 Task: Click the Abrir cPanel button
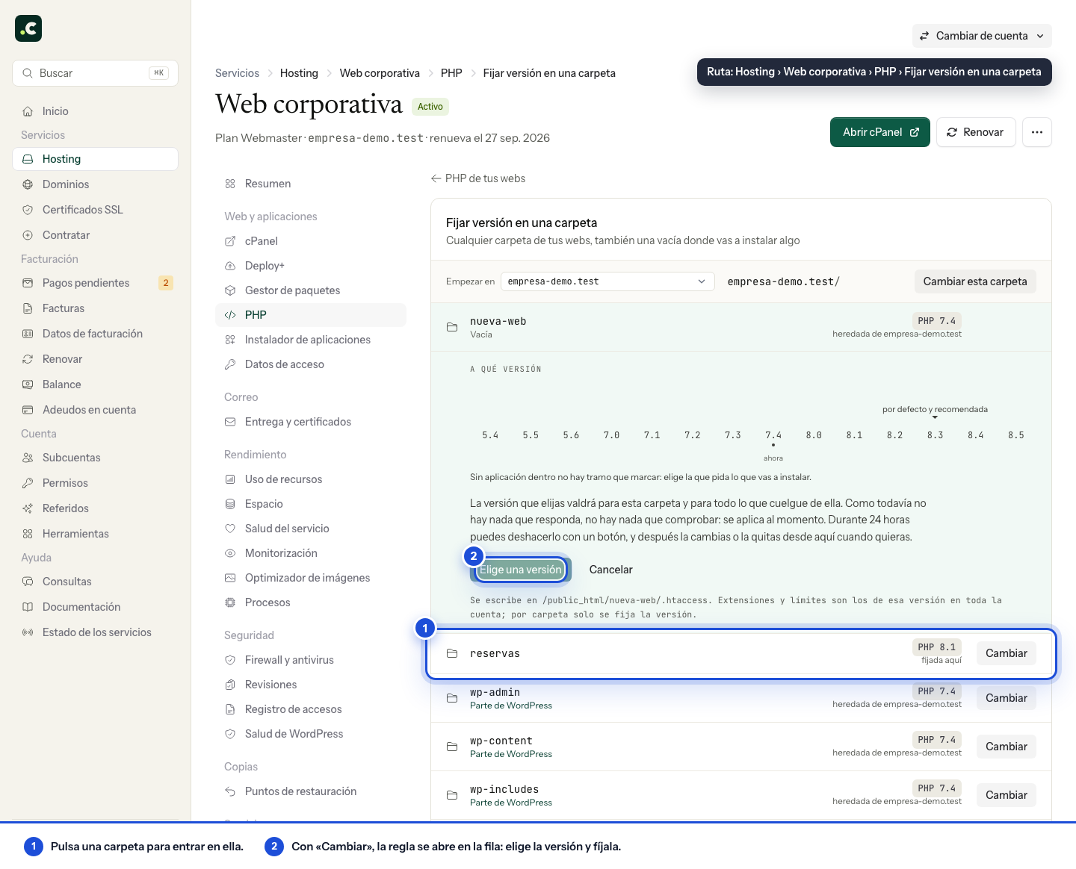pyautogui.click(x=880, y=132)
